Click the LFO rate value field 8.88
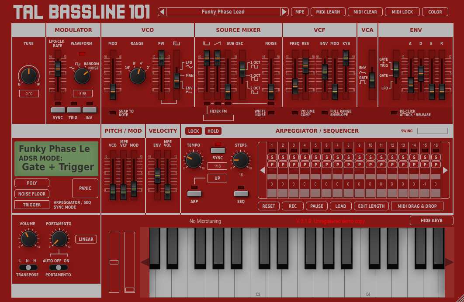464x302 pixels. (83, 94)
